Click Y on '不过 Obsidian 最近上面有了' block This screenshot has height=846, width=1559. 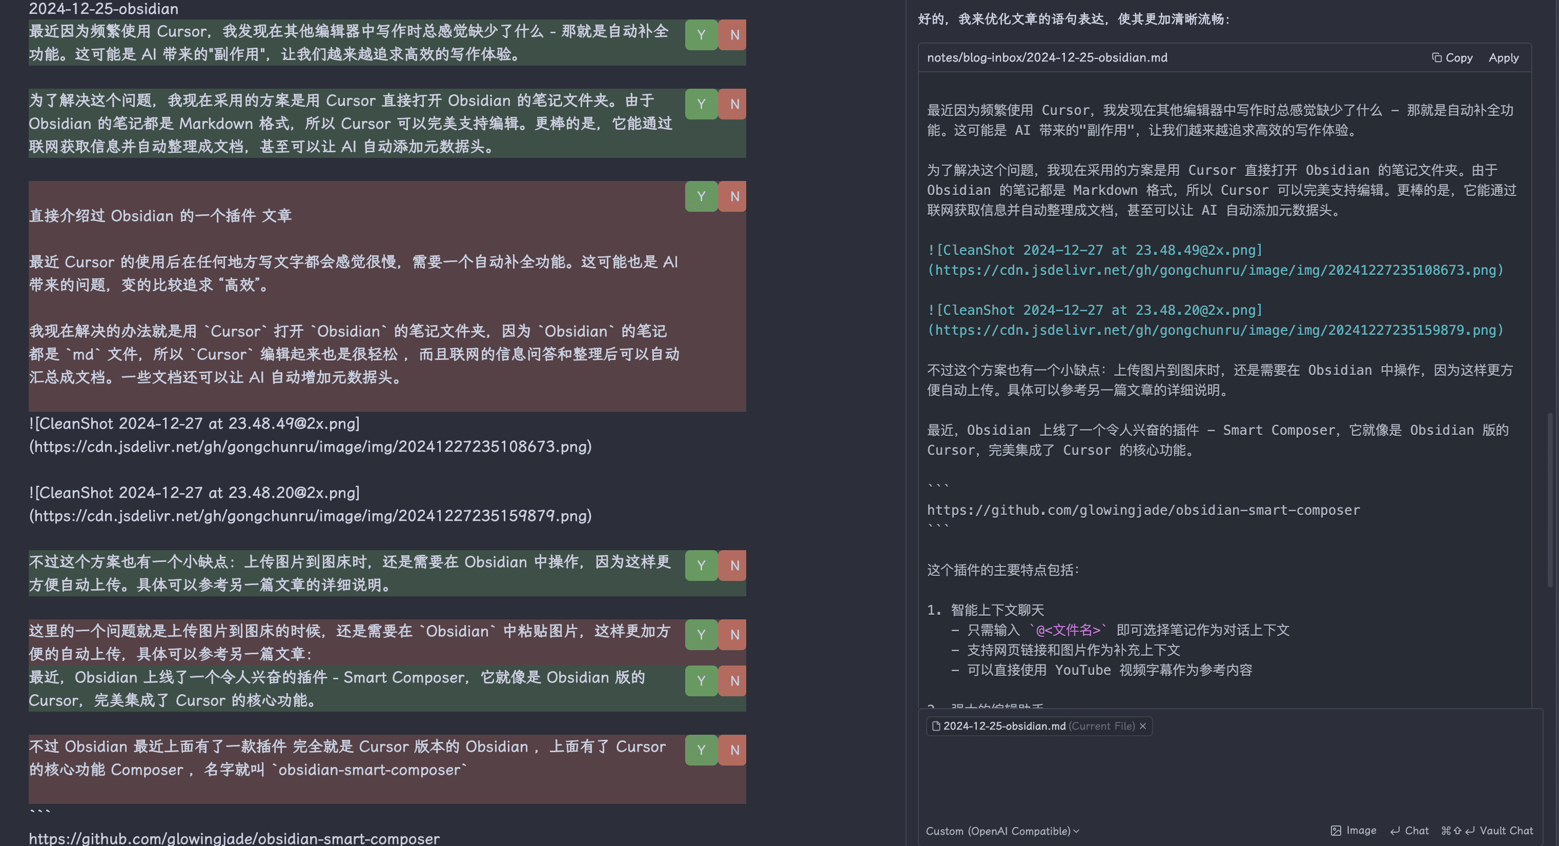click(702, 750)
